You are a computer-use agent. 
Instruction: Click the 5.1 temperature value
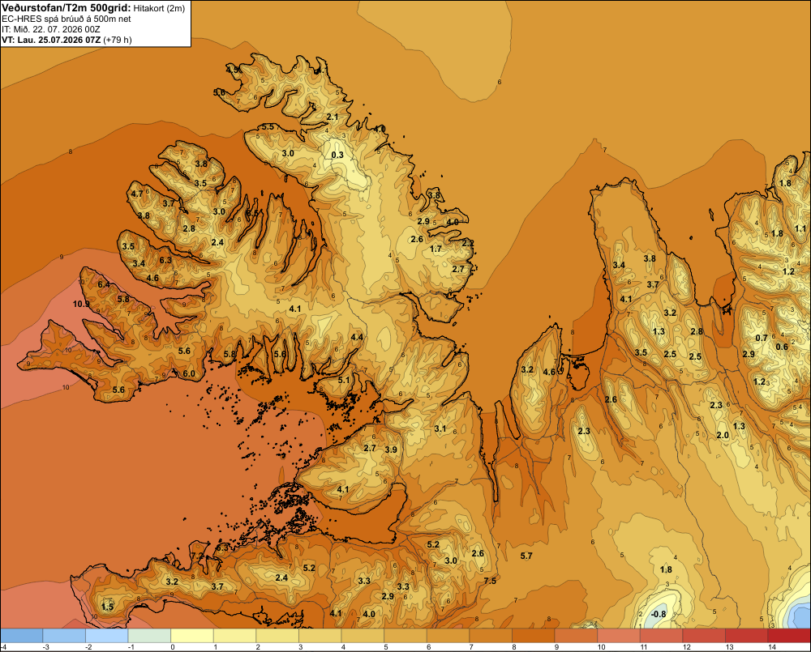click(x=343, y=380)
